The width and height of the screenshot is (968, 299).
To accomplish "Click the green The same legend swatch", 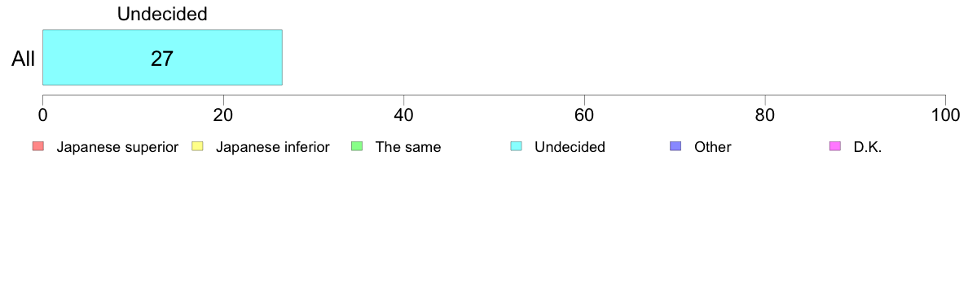I will coord(357,146).
